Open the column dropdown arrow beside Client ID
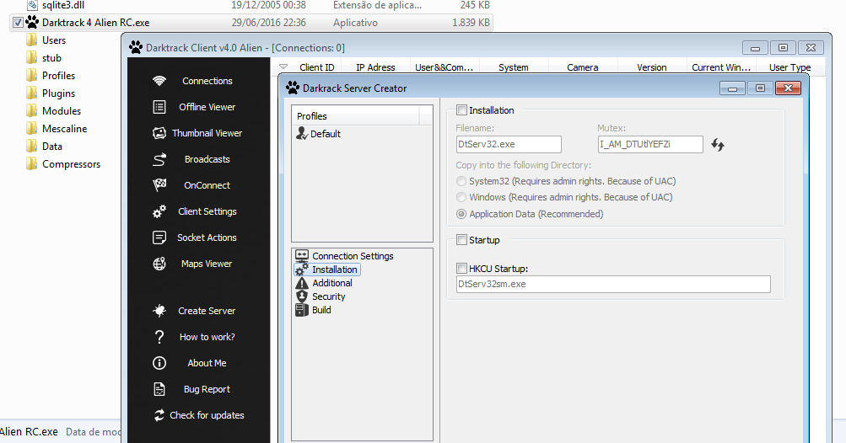This screenshot has width=846, height=443. point(283,67)
